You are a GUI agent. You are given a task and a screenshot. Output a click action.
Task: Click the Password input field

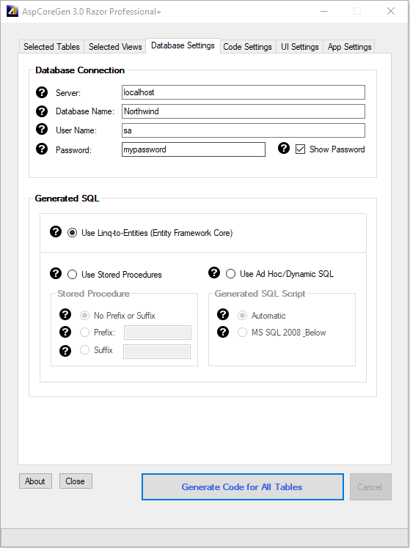click(194, 149)
